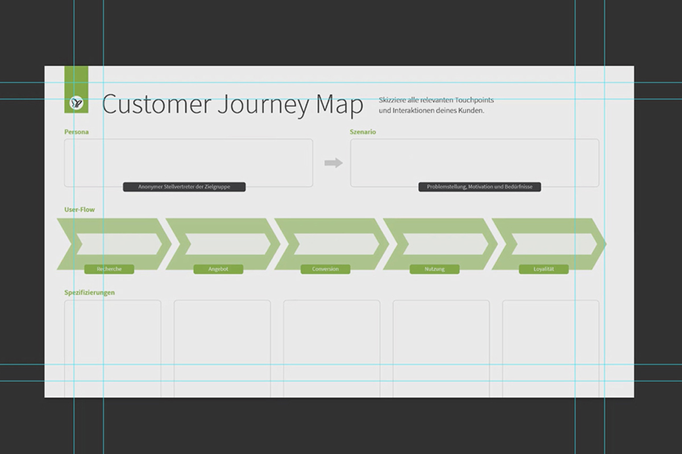Click the butterfly logo icon

coord(76,103)
